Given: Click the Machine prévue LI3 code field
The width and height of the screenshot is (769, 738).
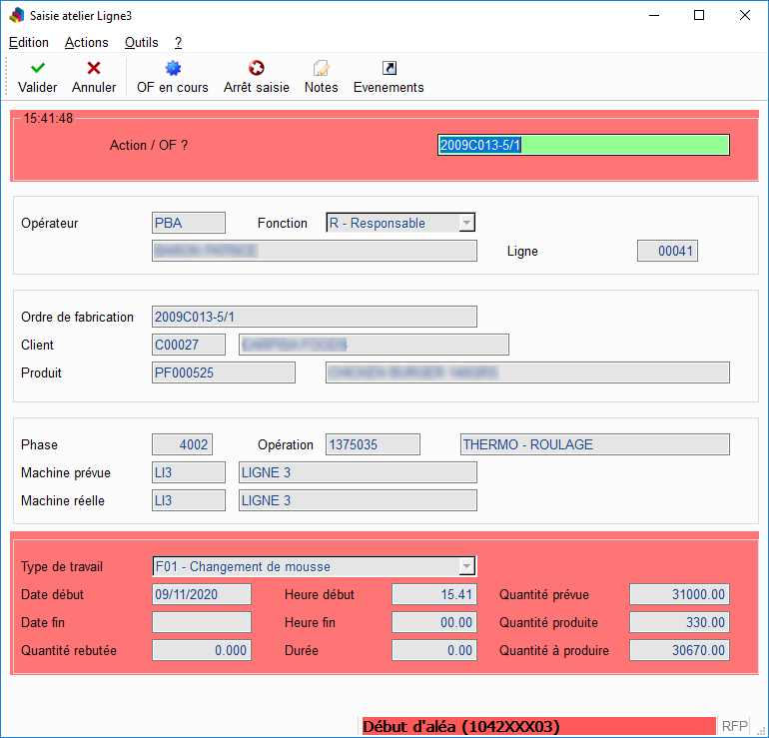Looking at the screenshot, I should [x=189, y=472].
